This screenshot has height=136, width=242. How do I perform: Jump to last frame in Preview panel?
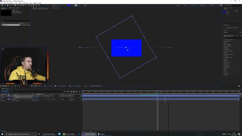pyautogui.click(x=236, y=28)
